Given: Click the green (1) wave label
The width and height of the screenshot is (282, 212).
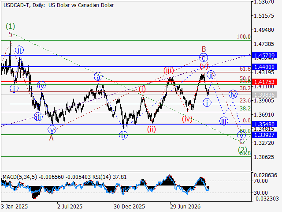Looking at the screenshot, I should (x=10, y=26).
